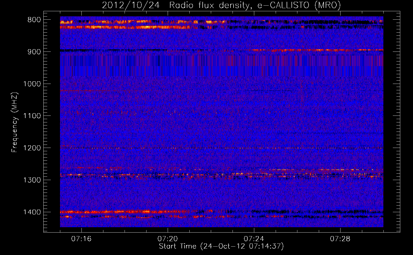Click the 1000 frequency axis label
Viewport: 413px width, 255px height.
32,84
